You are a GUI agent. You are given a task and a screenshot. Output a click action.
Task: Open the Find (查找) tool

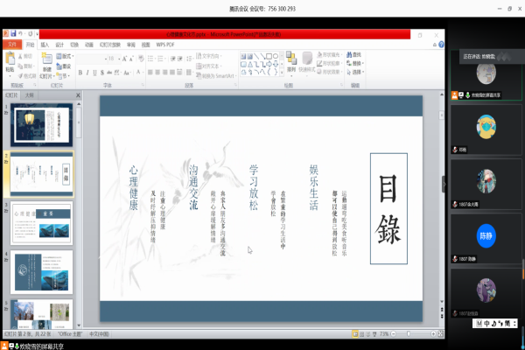click(x=355, y=54)
